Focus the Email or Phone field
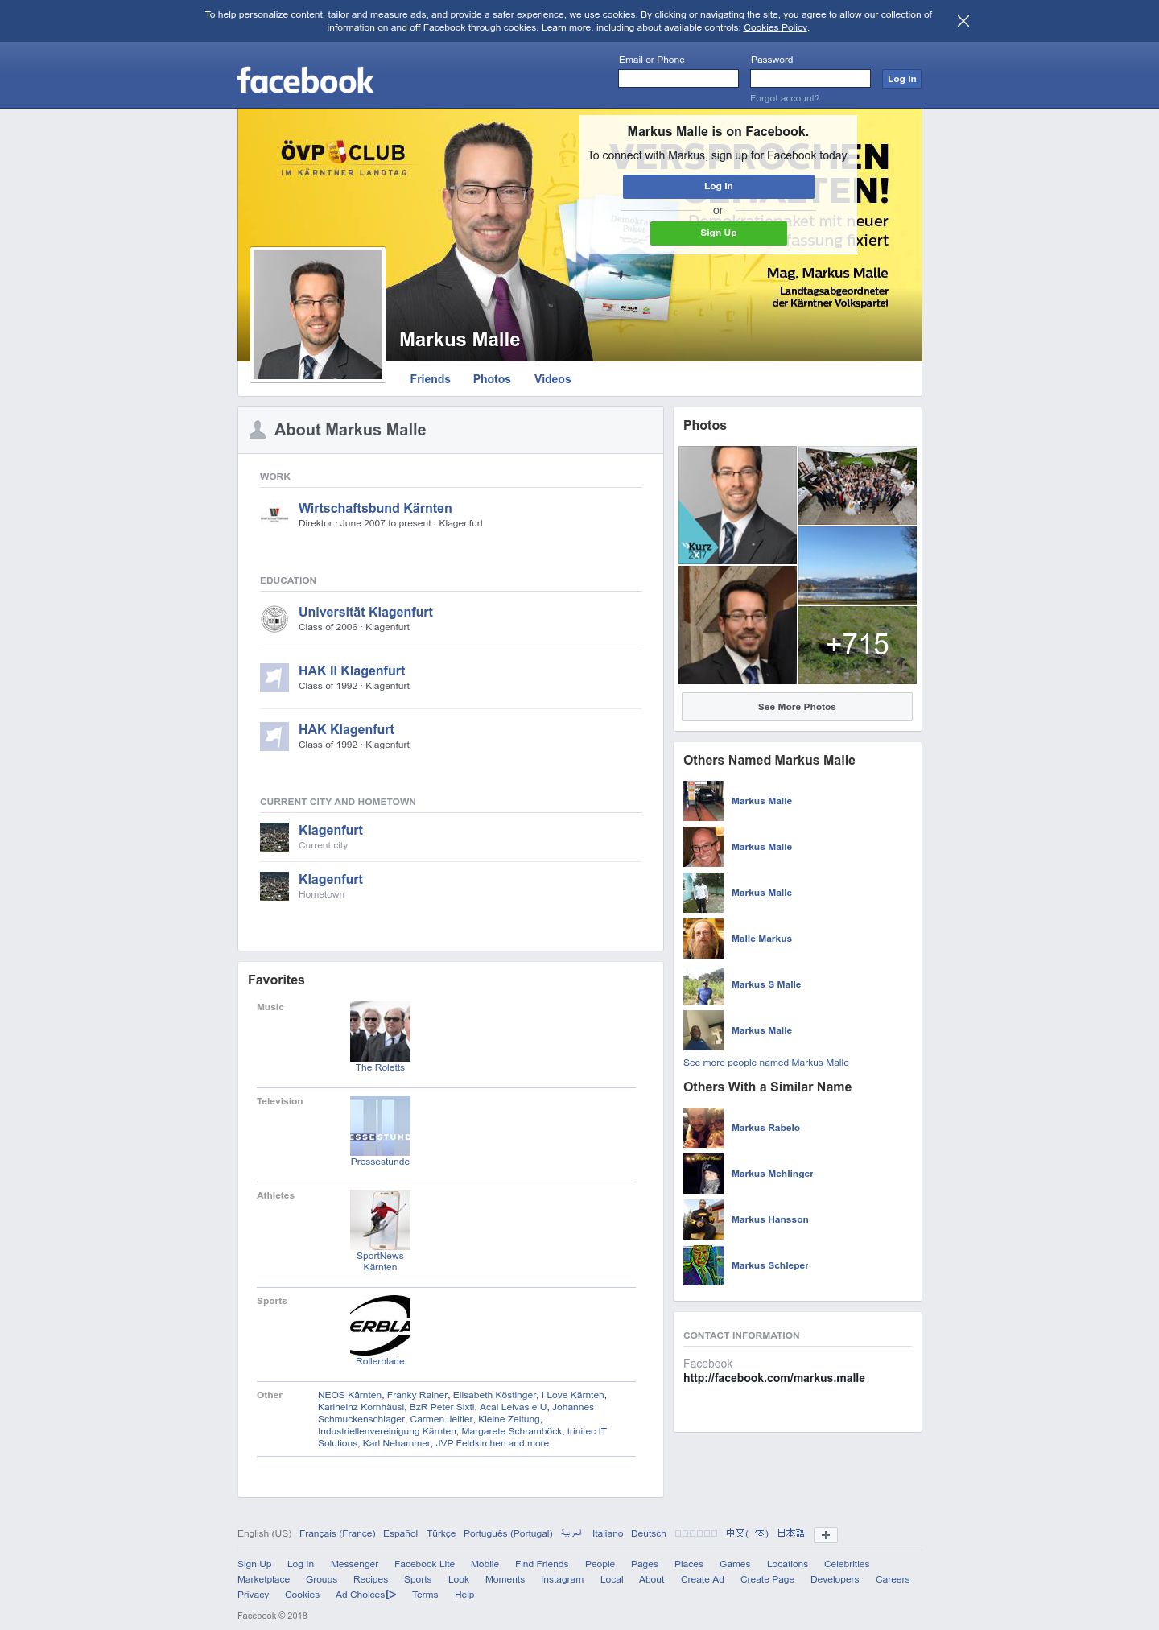The image size is (1159, 1630). (x=678, y=78)
